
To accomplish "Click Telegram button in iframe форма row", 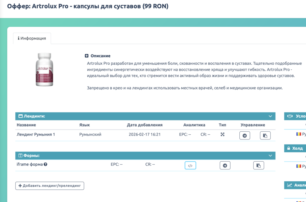I will coord(225,165).
